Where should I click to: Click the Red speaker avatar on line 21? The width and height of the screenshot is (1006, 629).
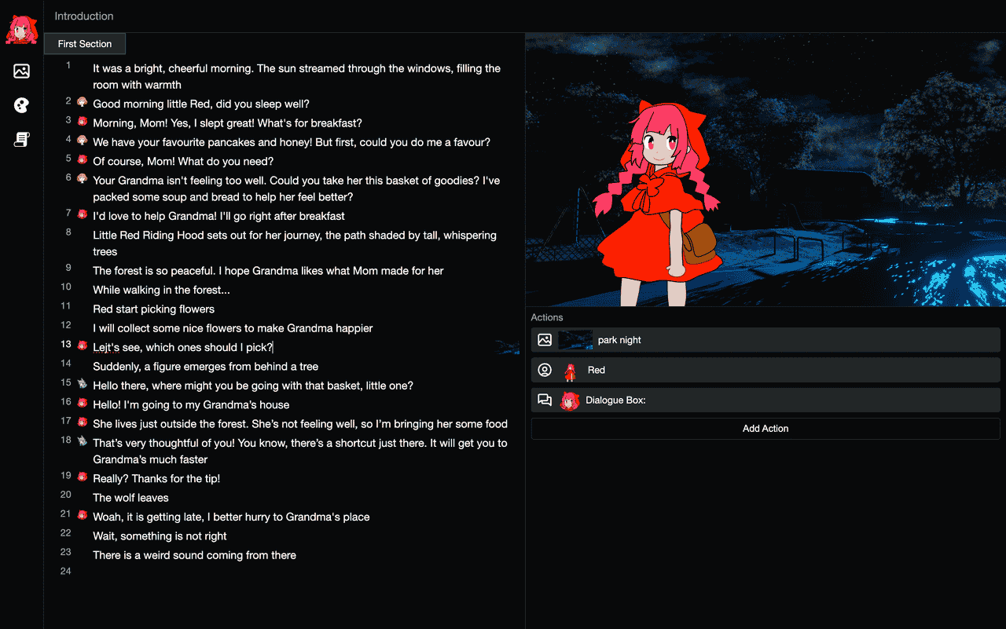pos(82,515)
